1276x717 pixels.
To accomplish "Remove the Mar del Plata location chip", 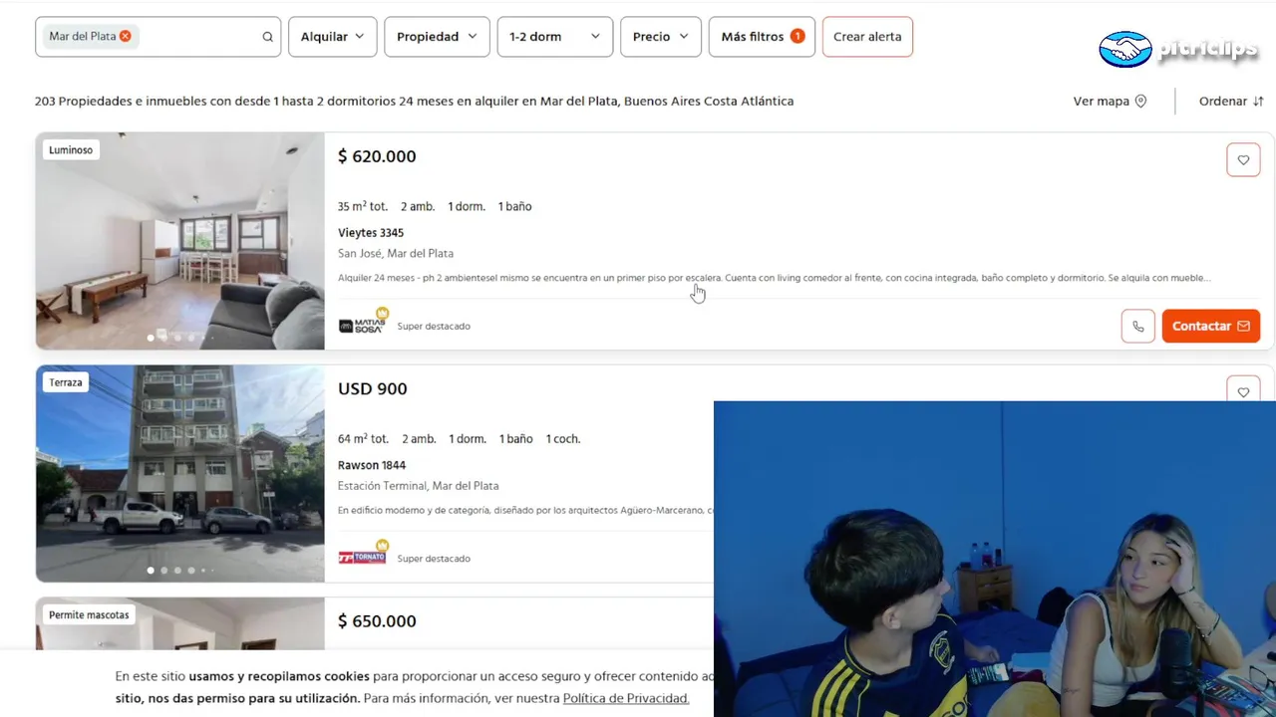I will click(126, 36).
